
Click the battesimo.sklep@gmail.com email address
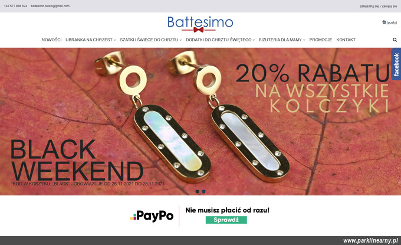(50, 6)
